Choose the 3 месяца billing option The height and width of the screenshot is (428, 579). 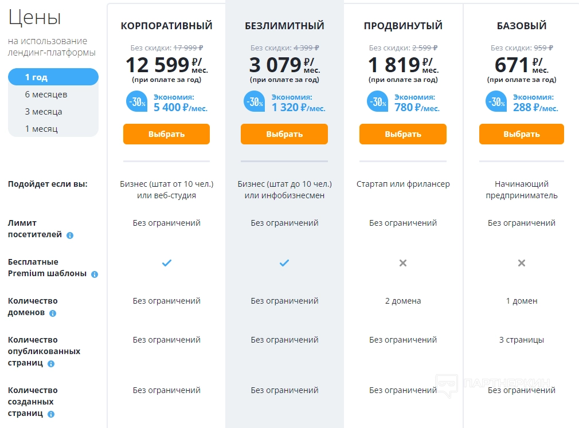[53, 112]
